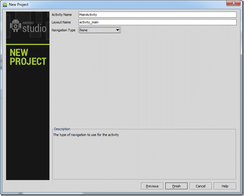The width and height of the screenshot is (244, 196).
Task: Click the Activity Name label
Action: (62, 15)
